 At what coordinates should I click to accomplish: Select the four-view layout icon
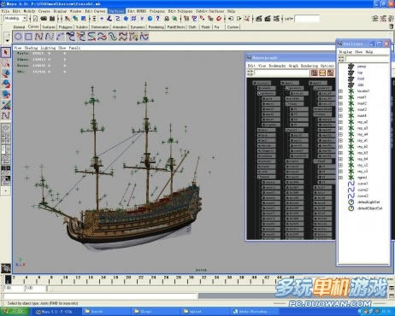pos(6,138)
